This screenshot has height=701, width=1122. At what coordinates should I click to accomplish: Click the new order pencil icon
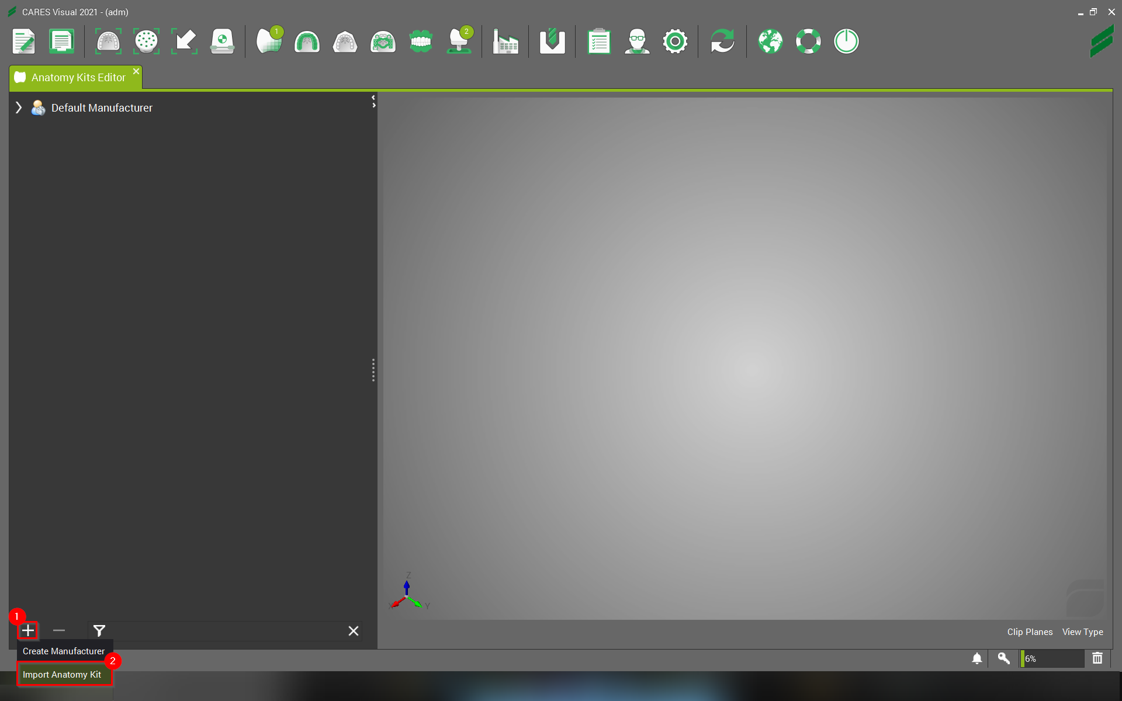[x=24, y=41]
